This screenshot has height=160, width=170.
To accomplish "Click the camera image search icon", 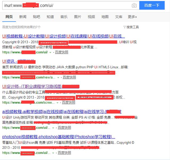I will 134,5.
